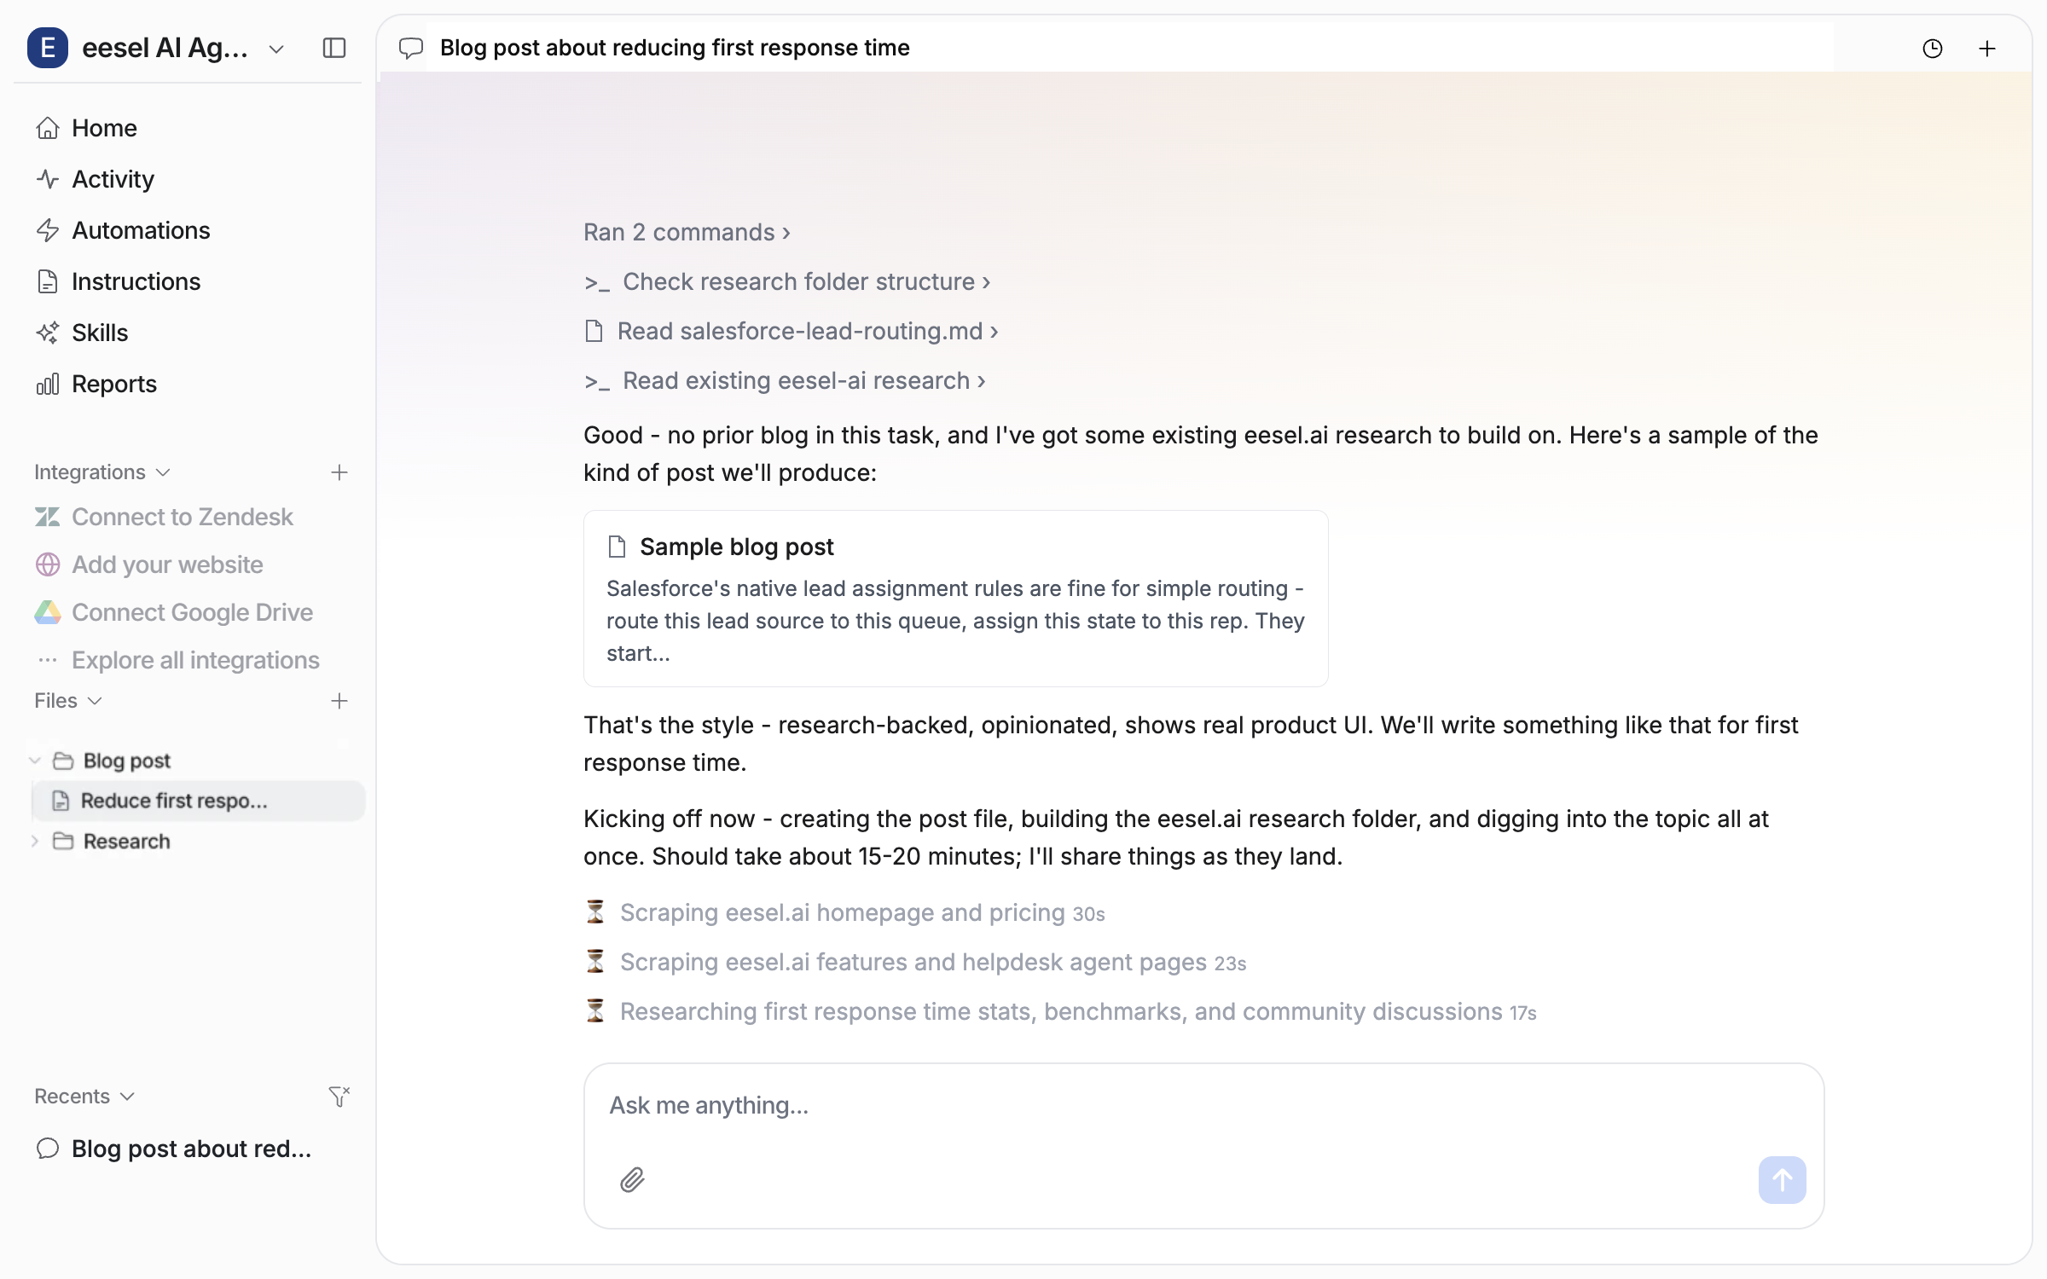This screenshot has height=1279, width=2047.
Task: Expand Read salesforce-lead-routing.md step
Action: (x=791, y=331)
